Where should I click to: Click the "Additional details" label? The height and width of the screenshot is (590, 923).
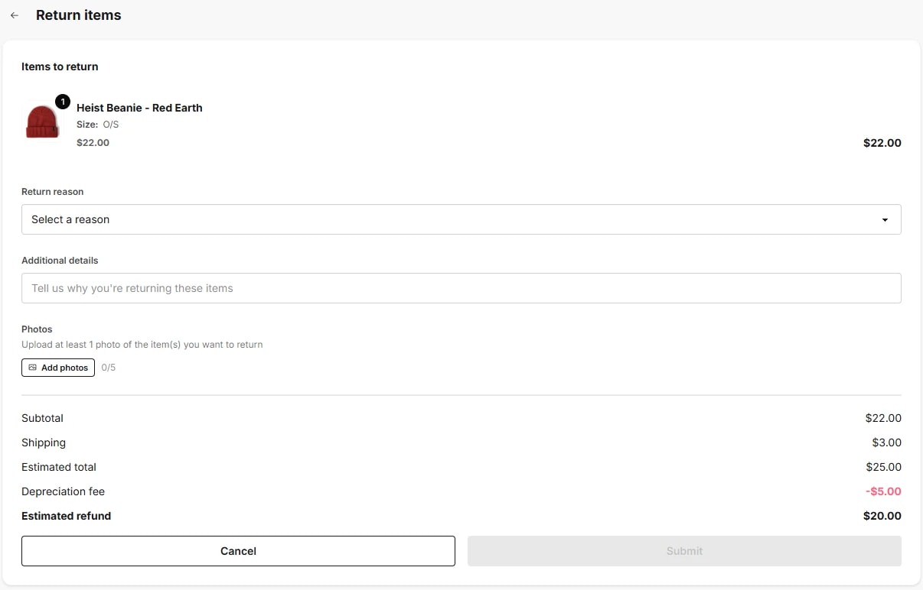pos(60,261)
